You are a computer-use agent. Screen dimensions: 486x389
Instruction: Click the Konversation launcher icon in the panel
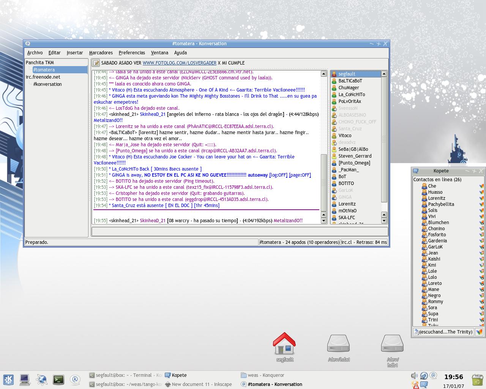coord(75,380)
